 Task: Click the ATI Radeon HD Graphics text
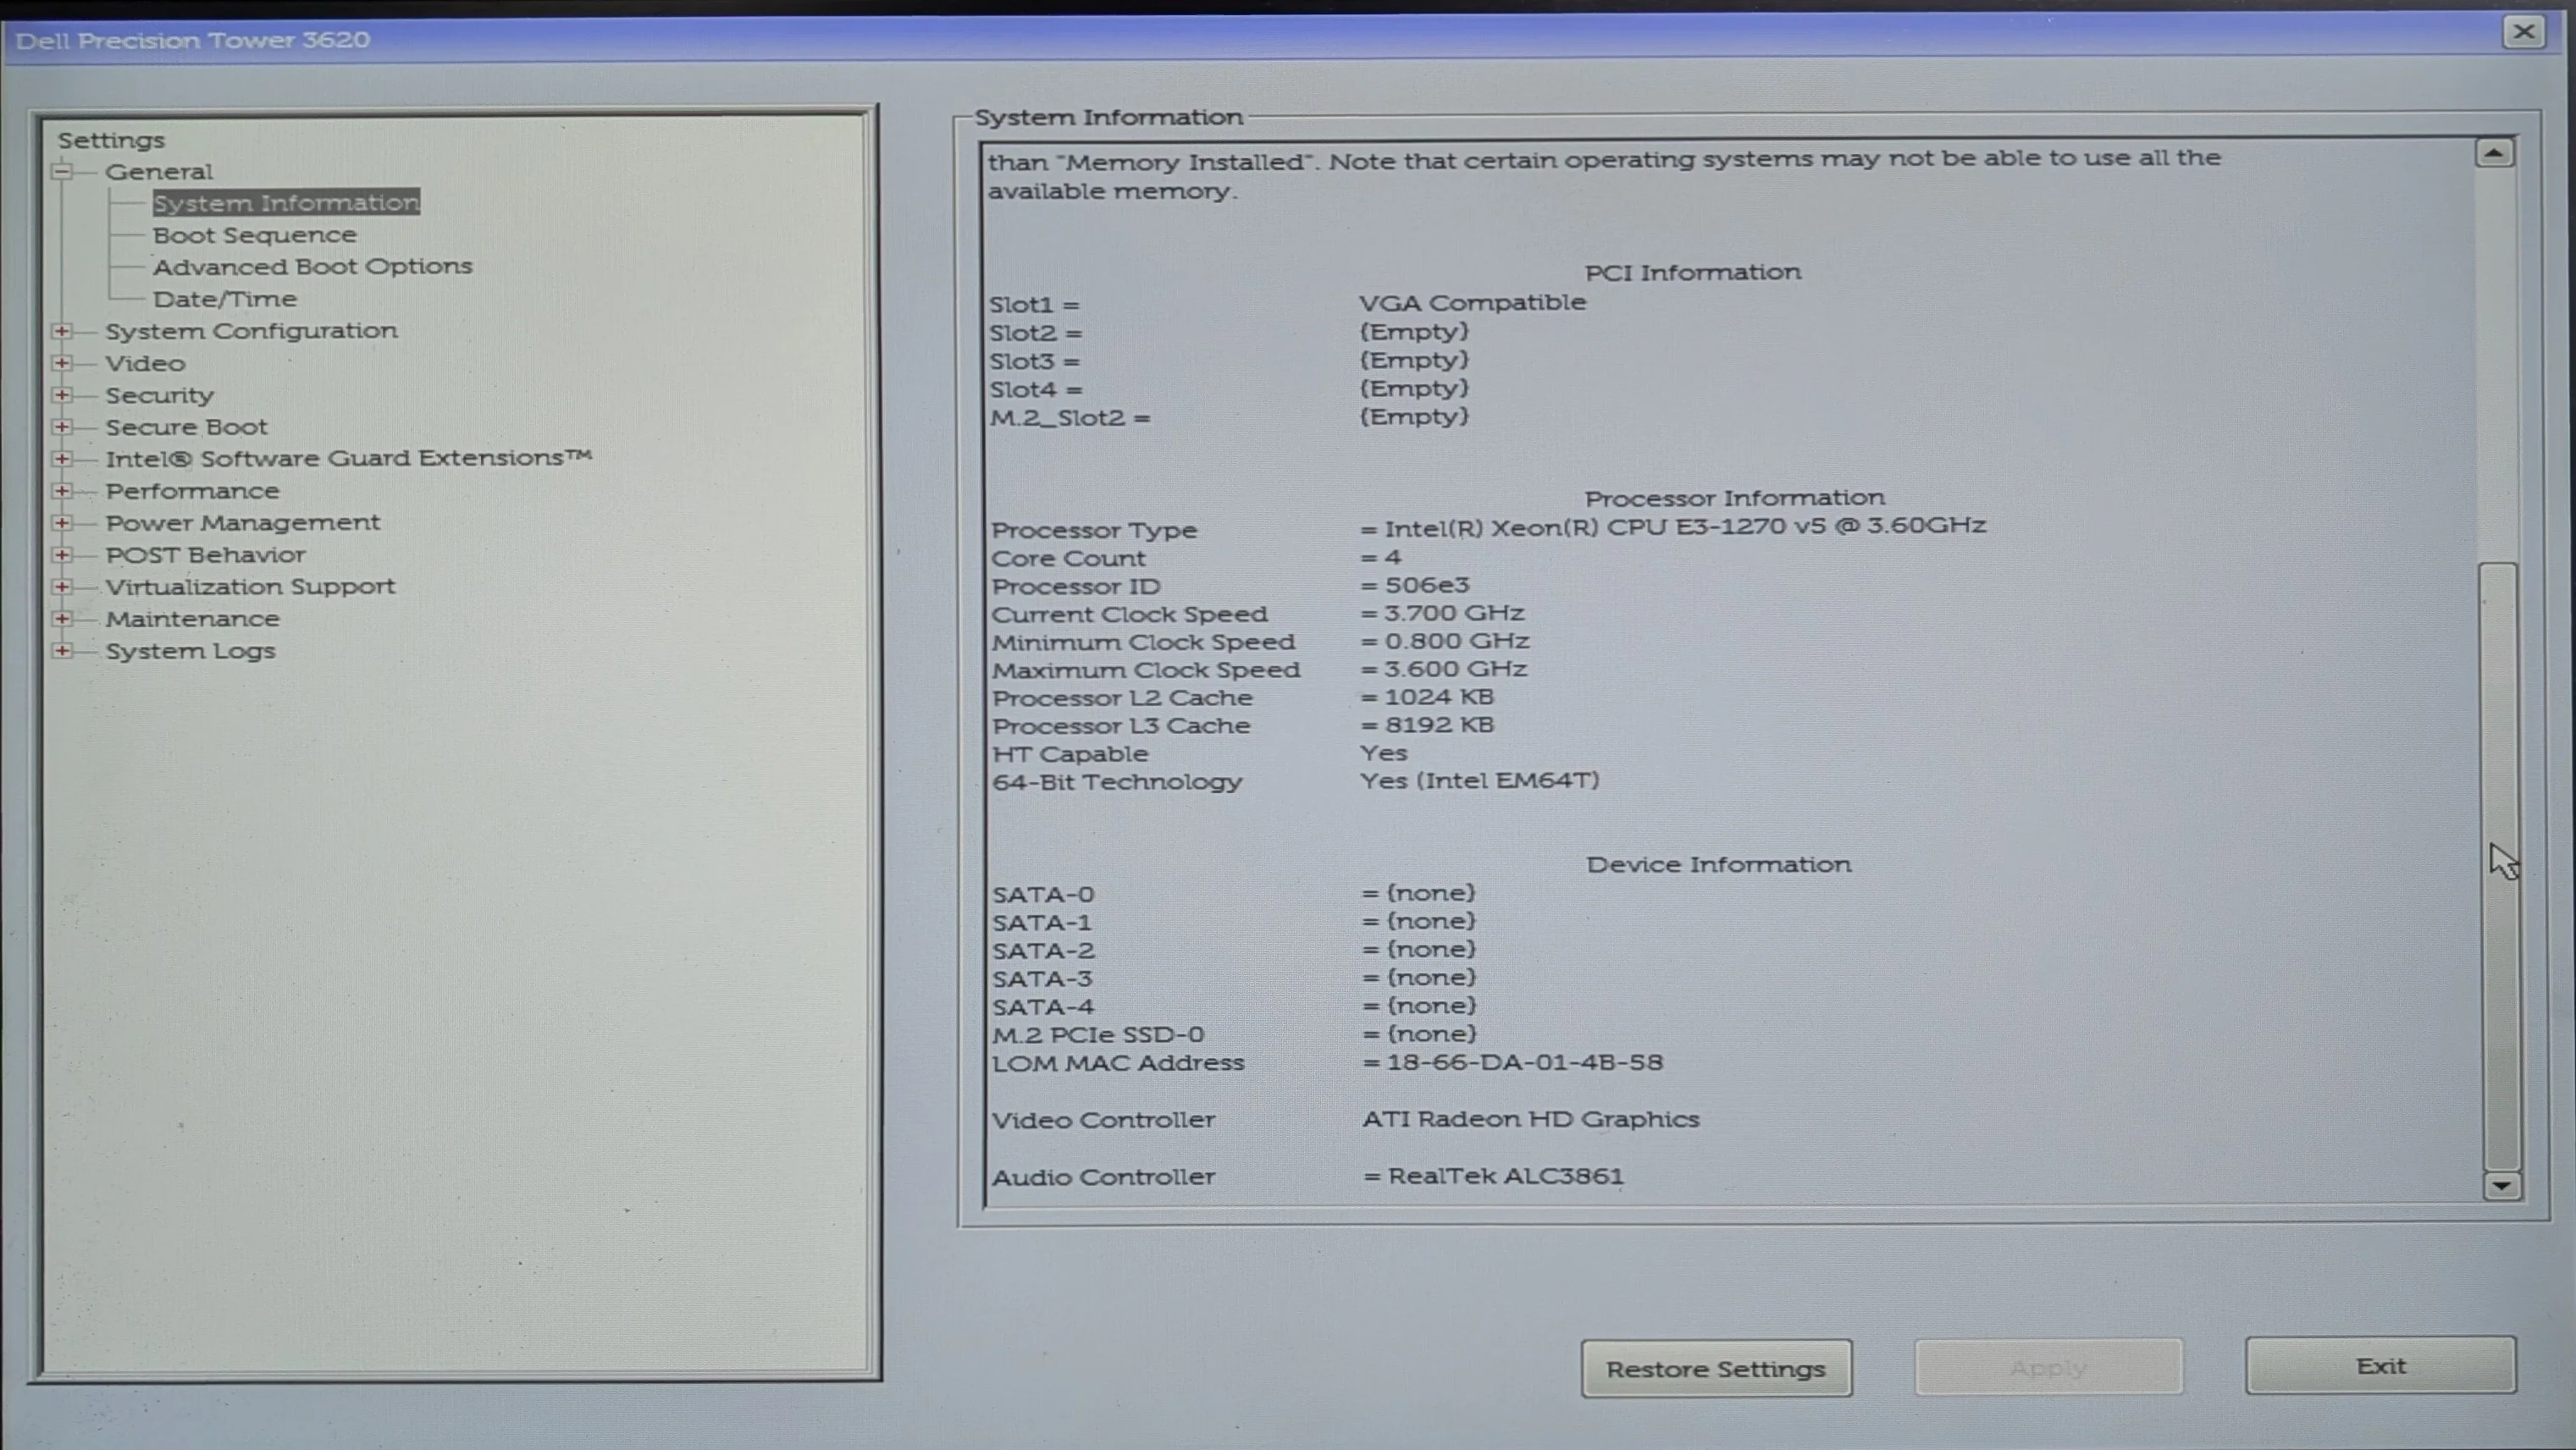(1530, 1119)
